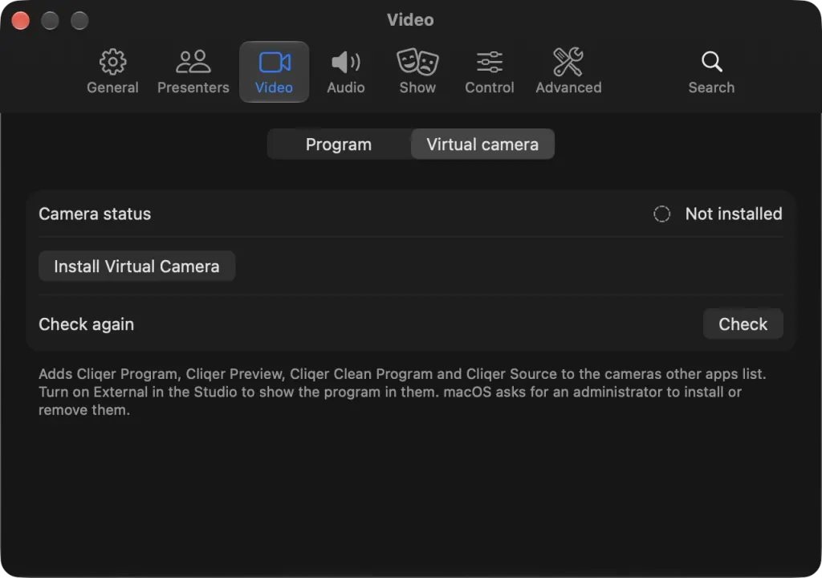Click Install Virtual Camera button
This screenshot has width=822, height=578.
click(x=136, y=267)
